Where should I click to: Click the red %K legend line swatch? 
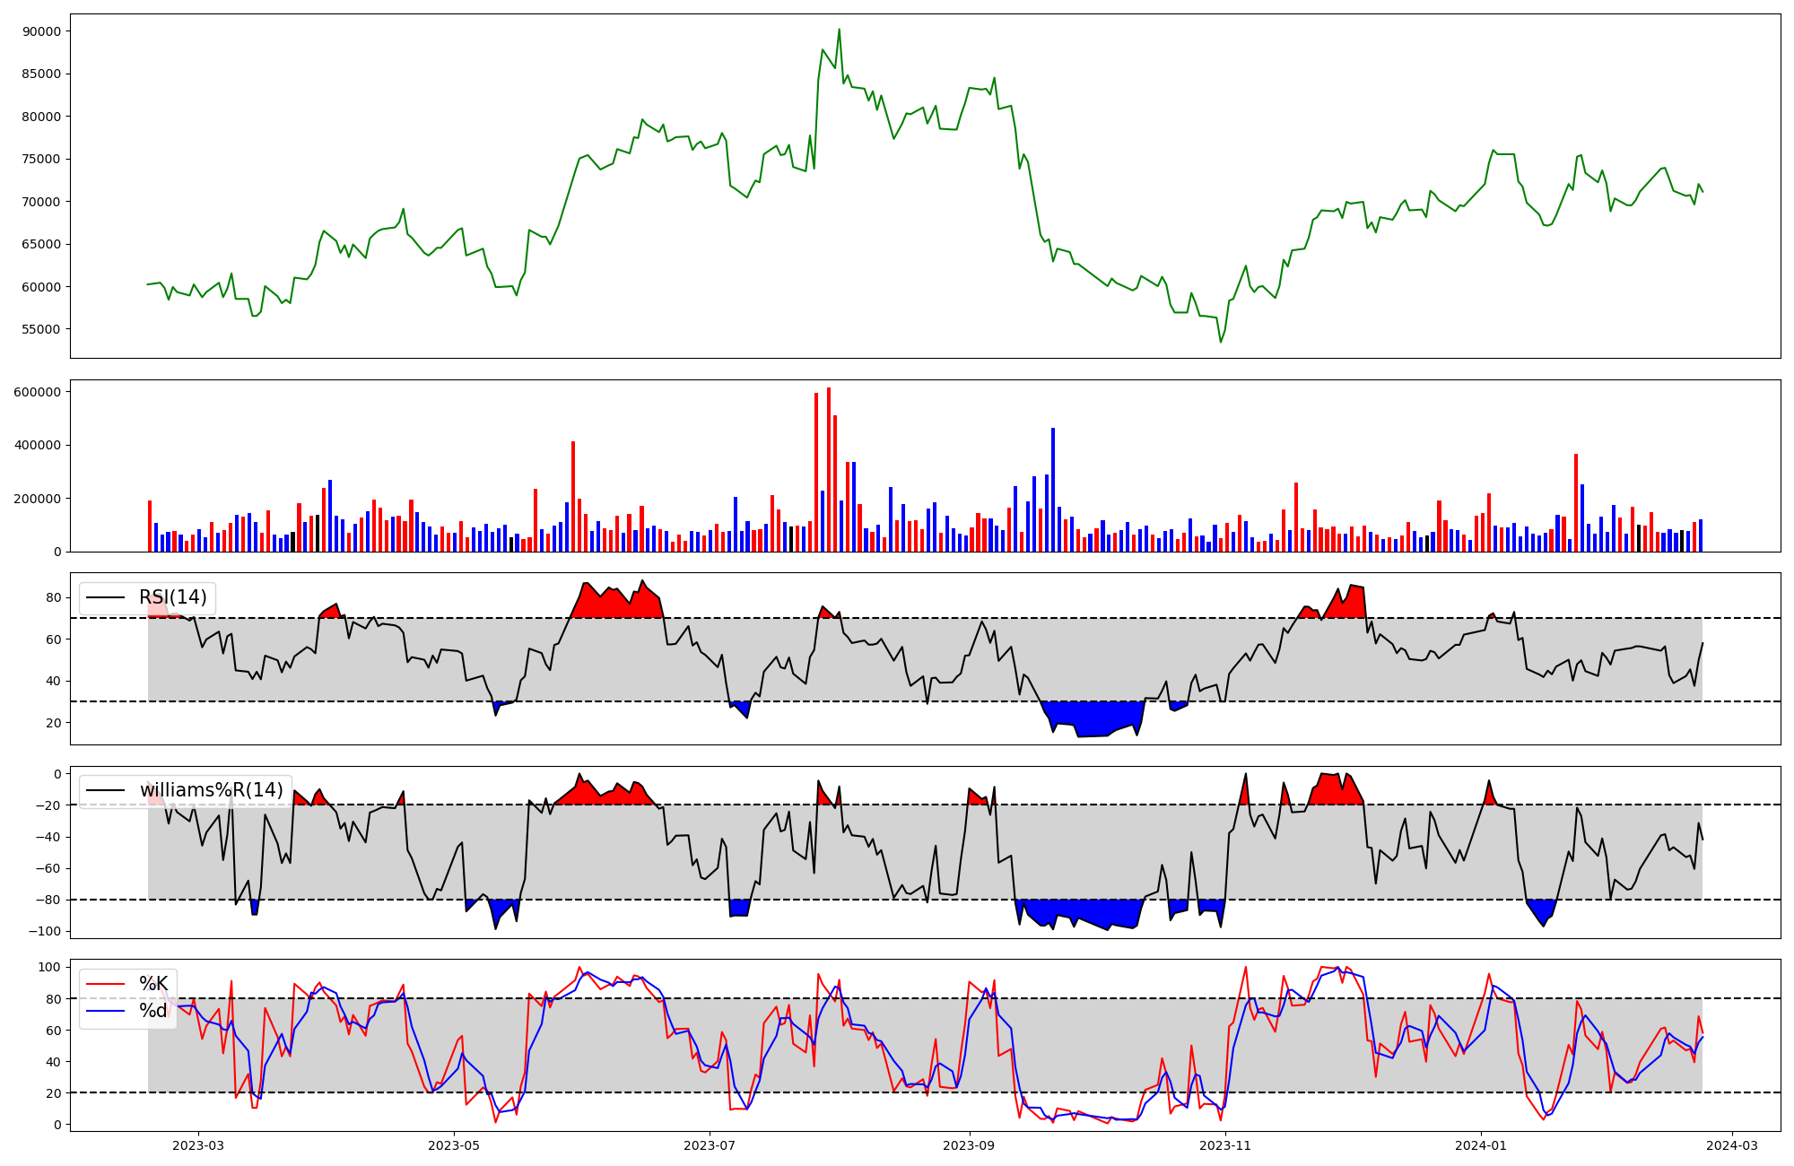[x=105, y=984]
